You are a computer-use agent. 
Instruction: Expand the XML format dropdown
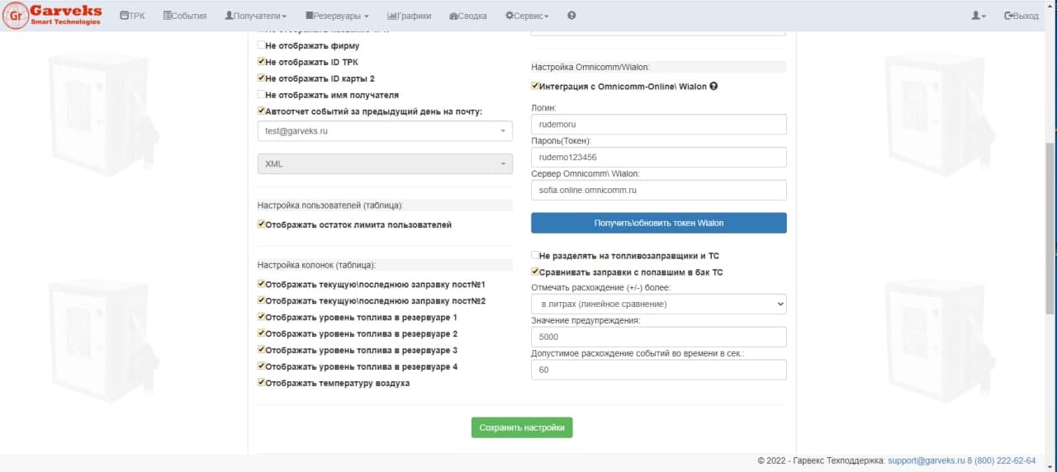click(385, 164)
